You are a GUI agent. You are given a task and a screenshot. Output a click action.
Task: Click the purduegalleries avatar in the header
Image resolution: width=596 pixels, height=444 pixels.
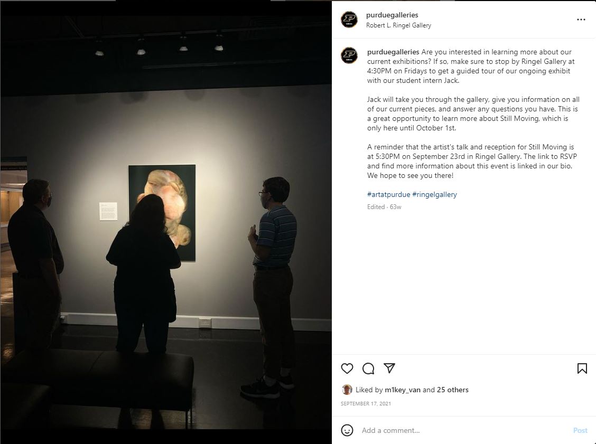tap(349, 20)
